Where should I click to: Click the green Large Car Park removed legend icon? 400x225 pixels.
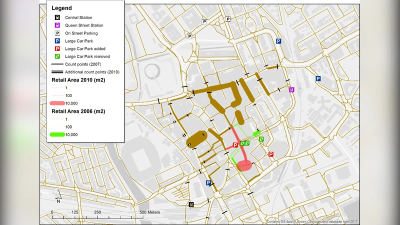click(57, 56)
